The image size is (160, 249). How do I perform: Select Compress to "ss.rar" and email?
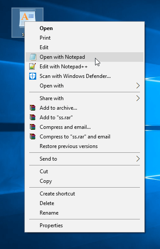(85, 137)
